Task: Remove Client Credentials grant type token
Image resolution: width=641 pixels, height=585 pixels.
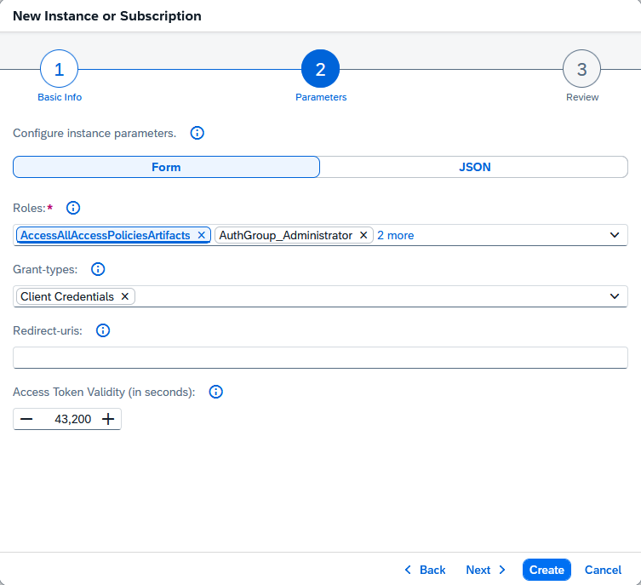Action: point(125,296)
